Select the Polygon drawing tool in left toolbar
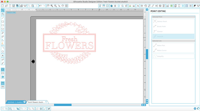The image size is (200, 111). tap(3, 52)
